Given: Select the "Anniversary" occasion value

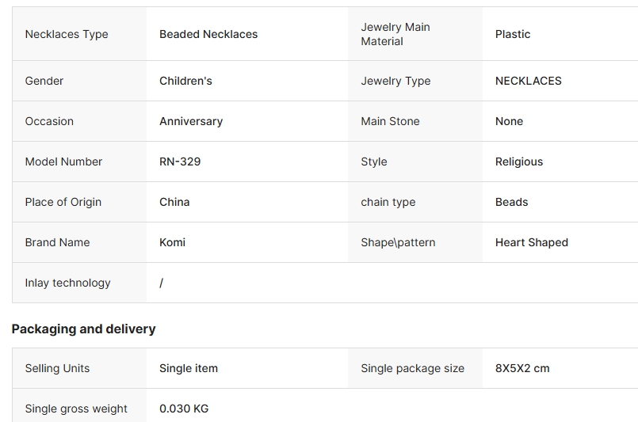Looking at the screenshot, I should tap(191, 121).
